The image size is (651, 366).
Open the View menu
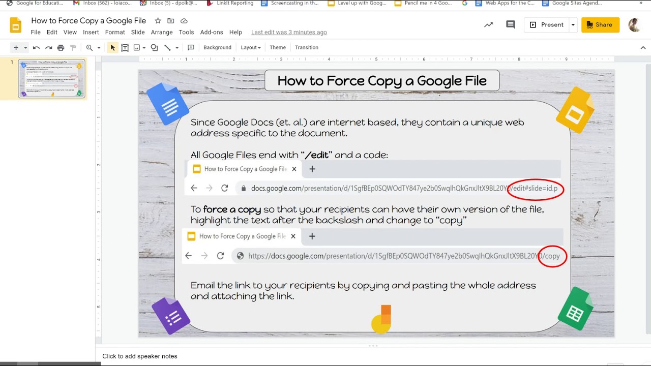tap(70, 32)
